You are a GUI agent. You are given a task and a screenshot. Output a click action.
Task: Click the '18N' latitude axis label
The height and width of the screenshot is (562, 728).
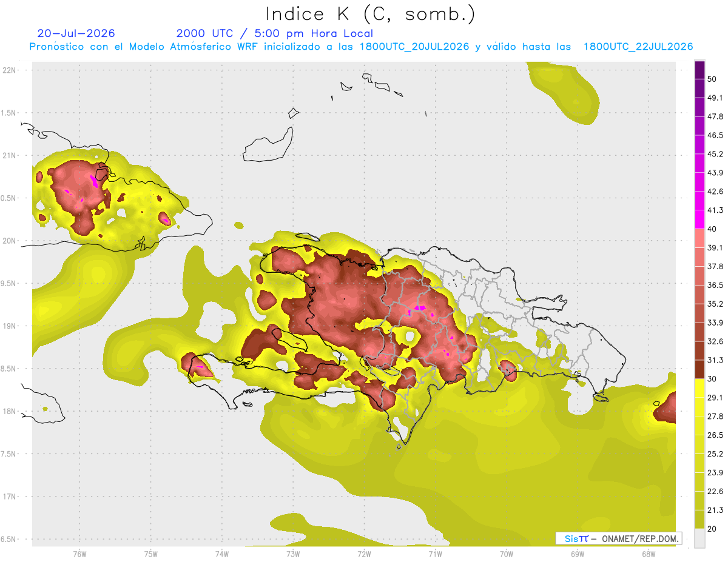click(x=10, y=411)
